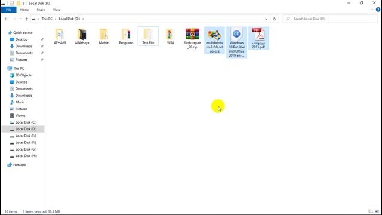Expand the chevron after Local Disk (D:) in path
The width and height of the screenshot is (382, 215).
coord(83,19)
